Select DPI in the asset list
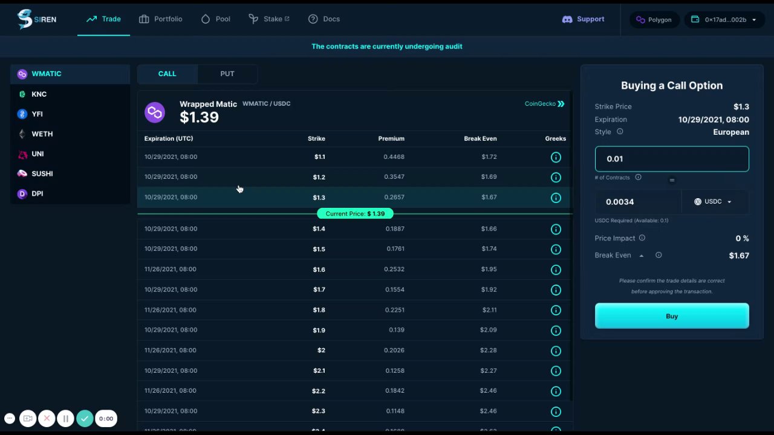Screen dimensions: 774x435 [x=70, y=194]
